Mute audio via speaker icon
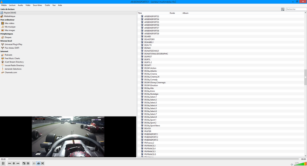 pyautogui.click(x=292, y=164)
